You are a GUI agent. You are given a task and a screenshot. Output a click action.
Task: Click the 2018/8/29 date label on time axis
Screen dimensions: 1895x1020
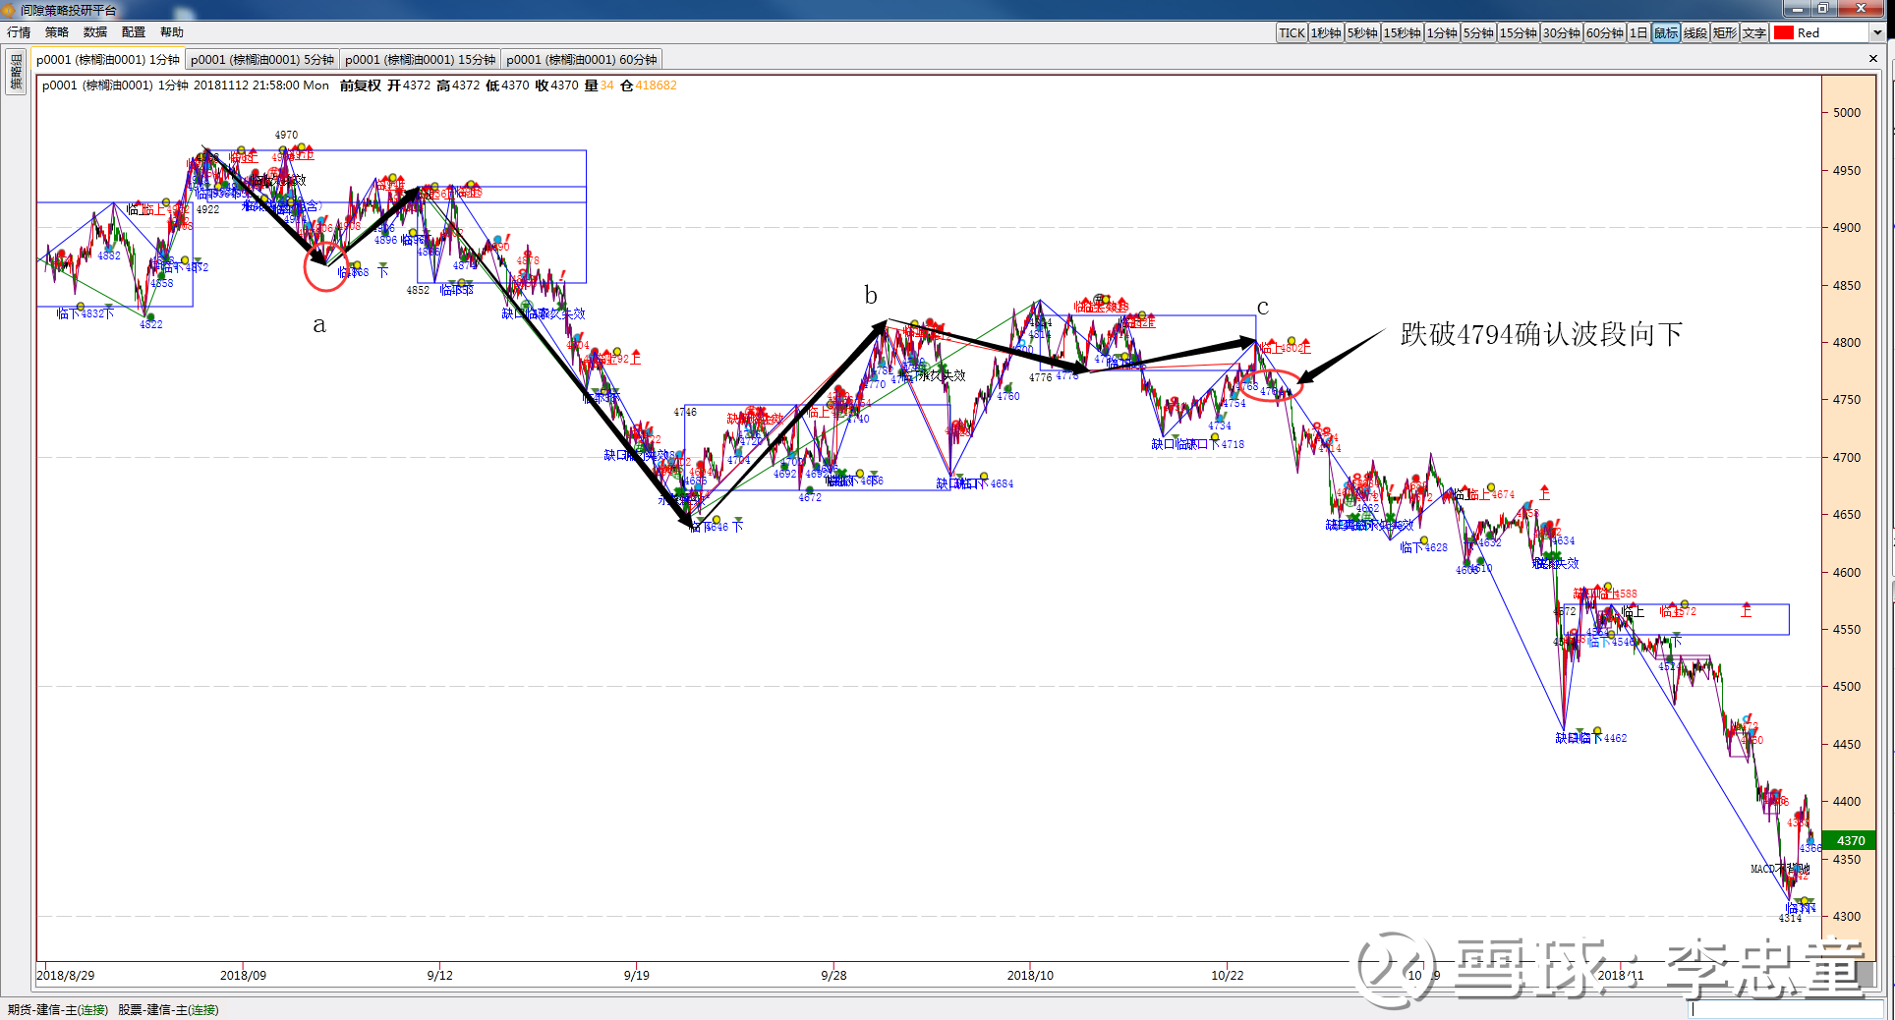(x=66, y=976)
